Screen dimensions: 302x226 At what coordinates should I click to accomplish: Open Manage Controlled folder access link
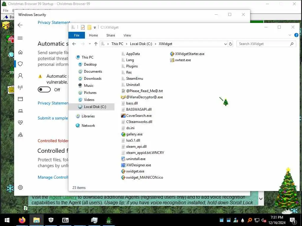[53, 177]
